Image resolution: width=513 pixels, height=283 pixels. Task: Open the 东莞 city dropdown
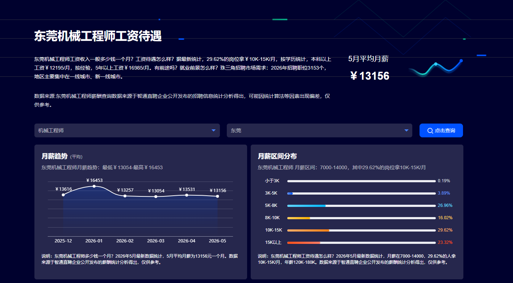320,130
